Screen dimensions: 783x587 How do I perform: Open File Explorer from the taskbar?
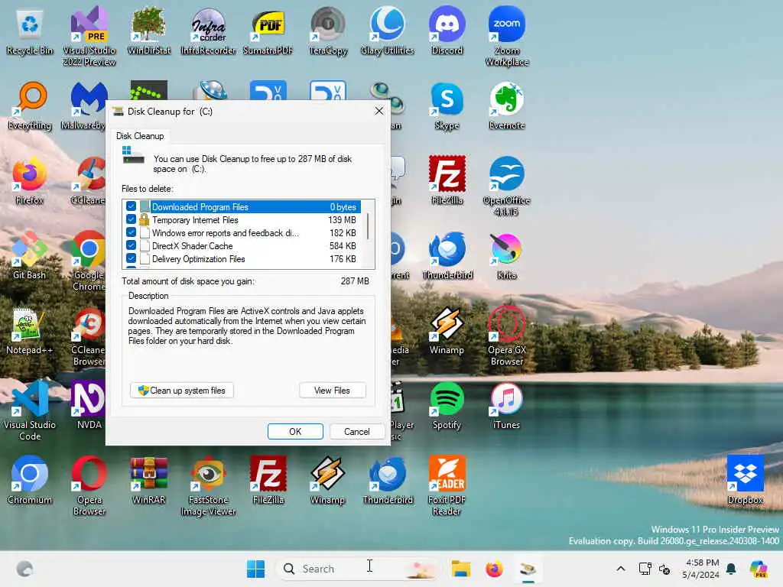pyautogui.click(x=460, y=569)
